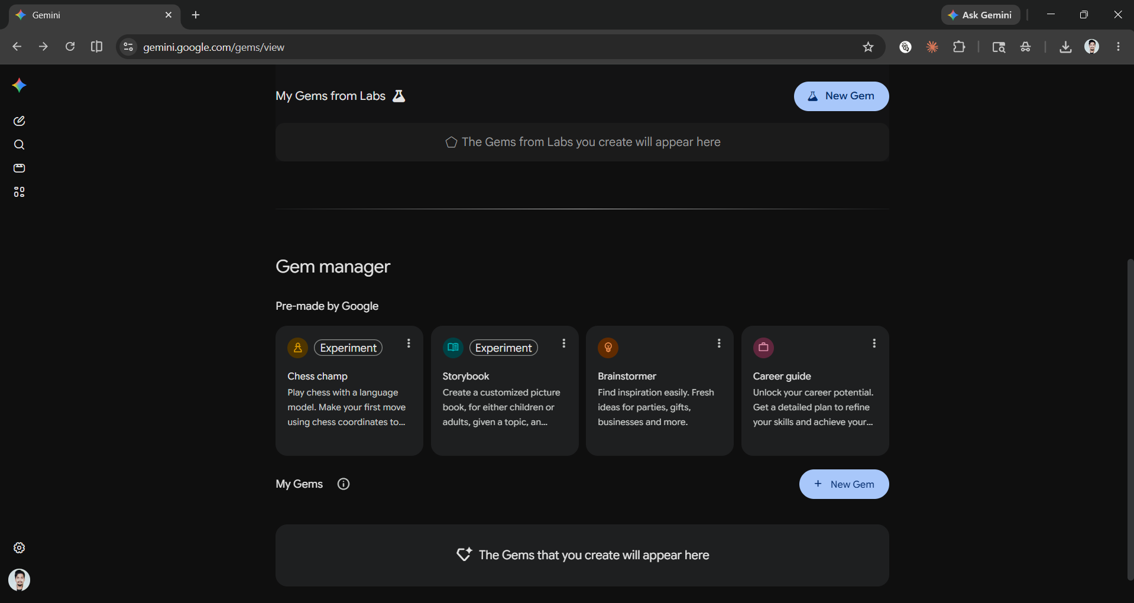Select the Gemini browser tab

point(95,15)
